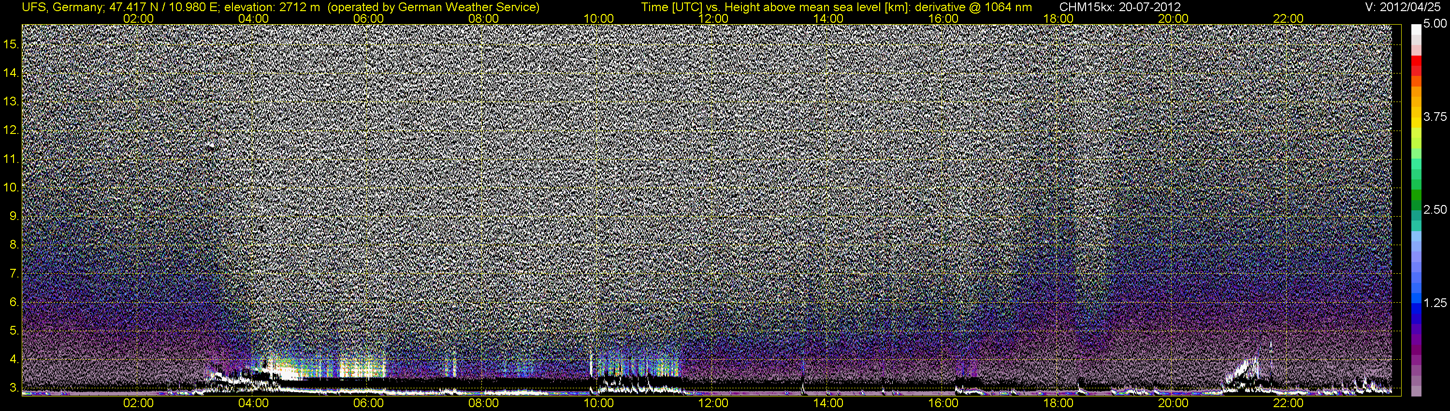
Task: Click "(operated by German Weather Service)" text
Action: tap(433, 7)
